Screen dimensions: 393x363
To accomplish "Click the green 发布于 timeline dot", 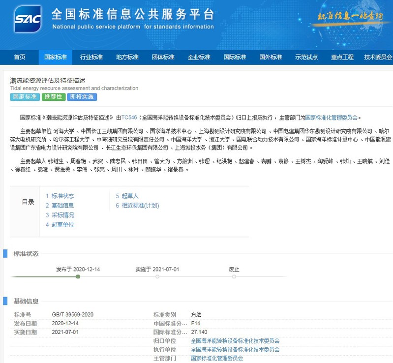I will point(78,276).
